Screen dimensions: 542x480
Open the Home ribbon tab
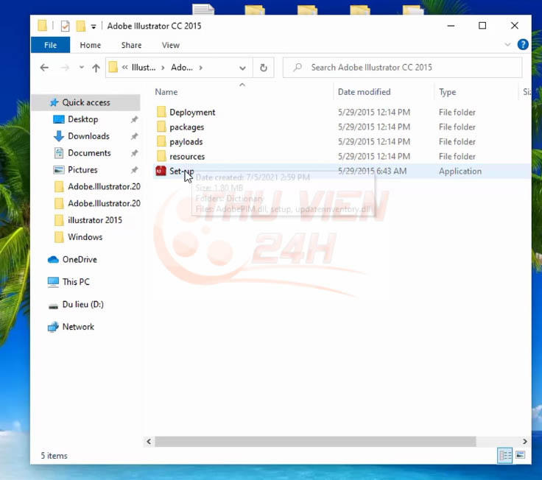click(91, 45)
